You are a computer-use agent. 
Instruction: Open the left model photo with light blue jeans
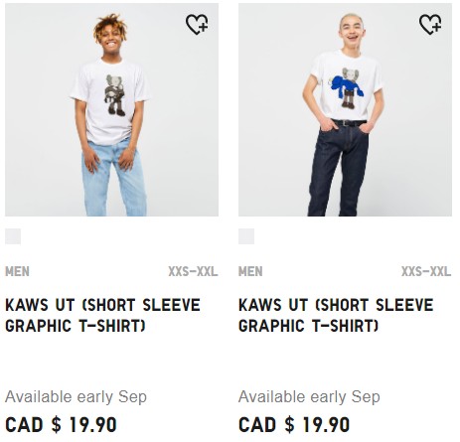(111, 110)
